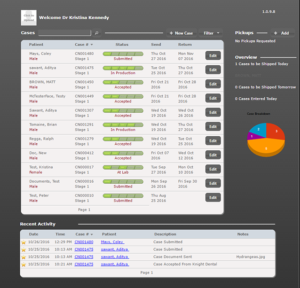Click the Description column header
The height and width of the screenshot is (288, 300).
coord(166,234)
